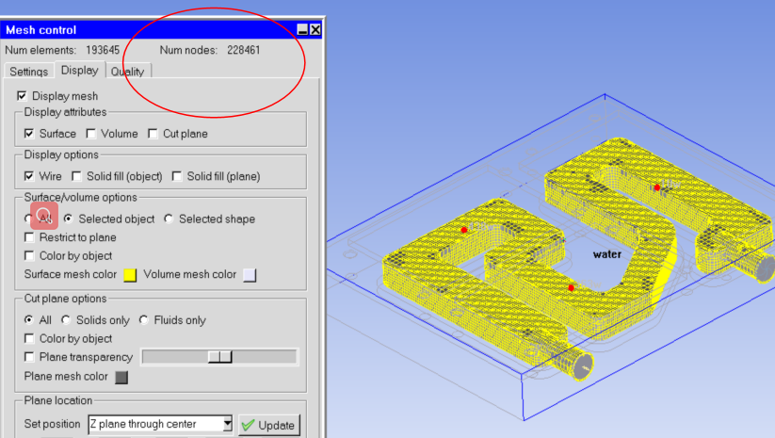Open the Volume mesh color swatch
The height and width of the screenshot is (438, 775).
coord(250,275)
